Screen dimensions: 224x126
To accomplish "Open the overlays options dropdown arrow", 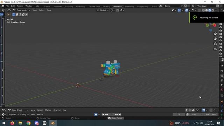I will pos(190,10).
